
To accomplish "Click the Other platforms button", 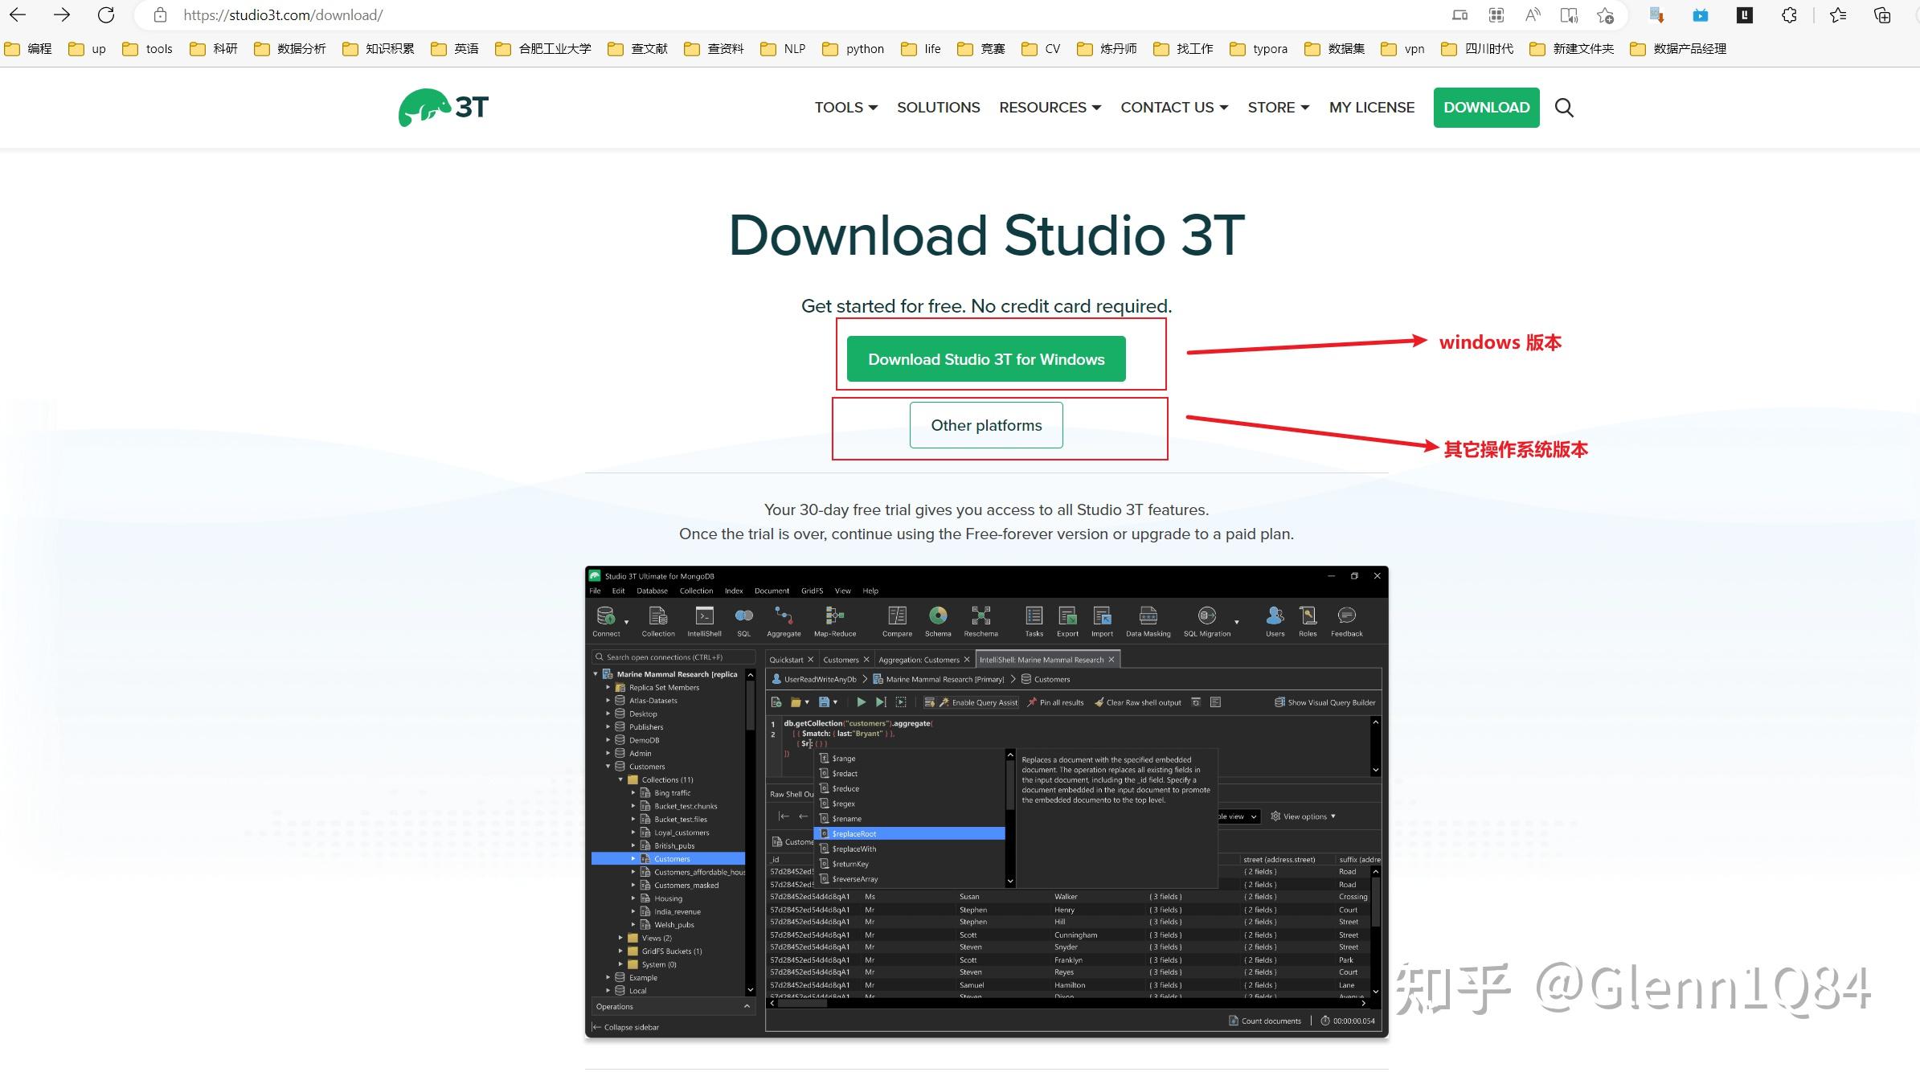I will coord(985,425).
